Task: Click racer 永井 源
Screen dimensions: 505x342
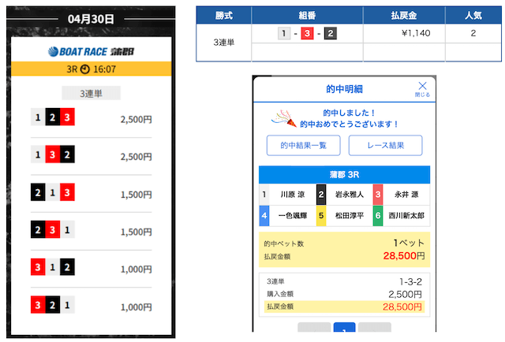Action: point(406,195)
